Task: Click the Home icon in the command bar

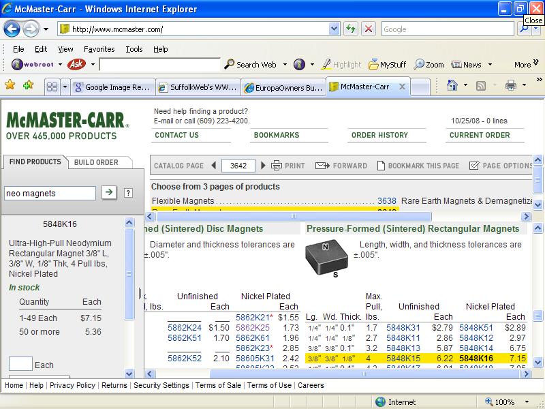Action: pyautogui.click(x=452, y=86)
